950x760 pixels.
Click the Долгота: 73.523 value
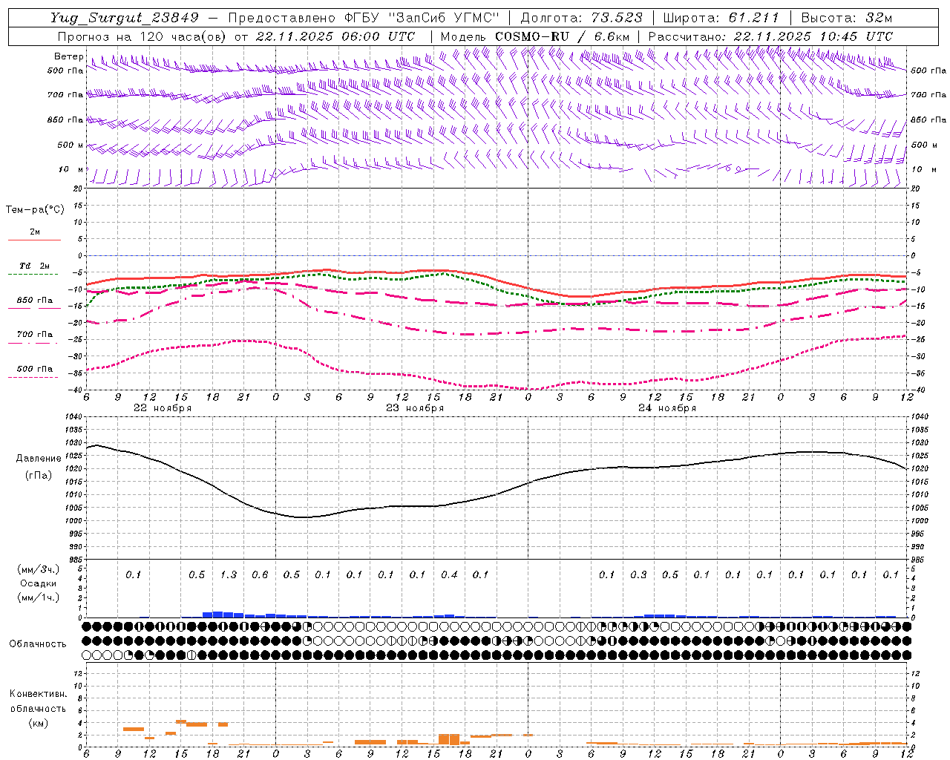[581, 18]
